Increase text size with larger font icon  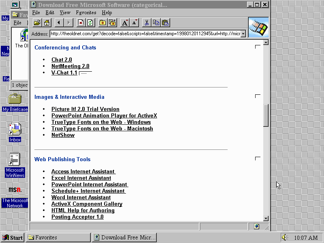point(125,23)
